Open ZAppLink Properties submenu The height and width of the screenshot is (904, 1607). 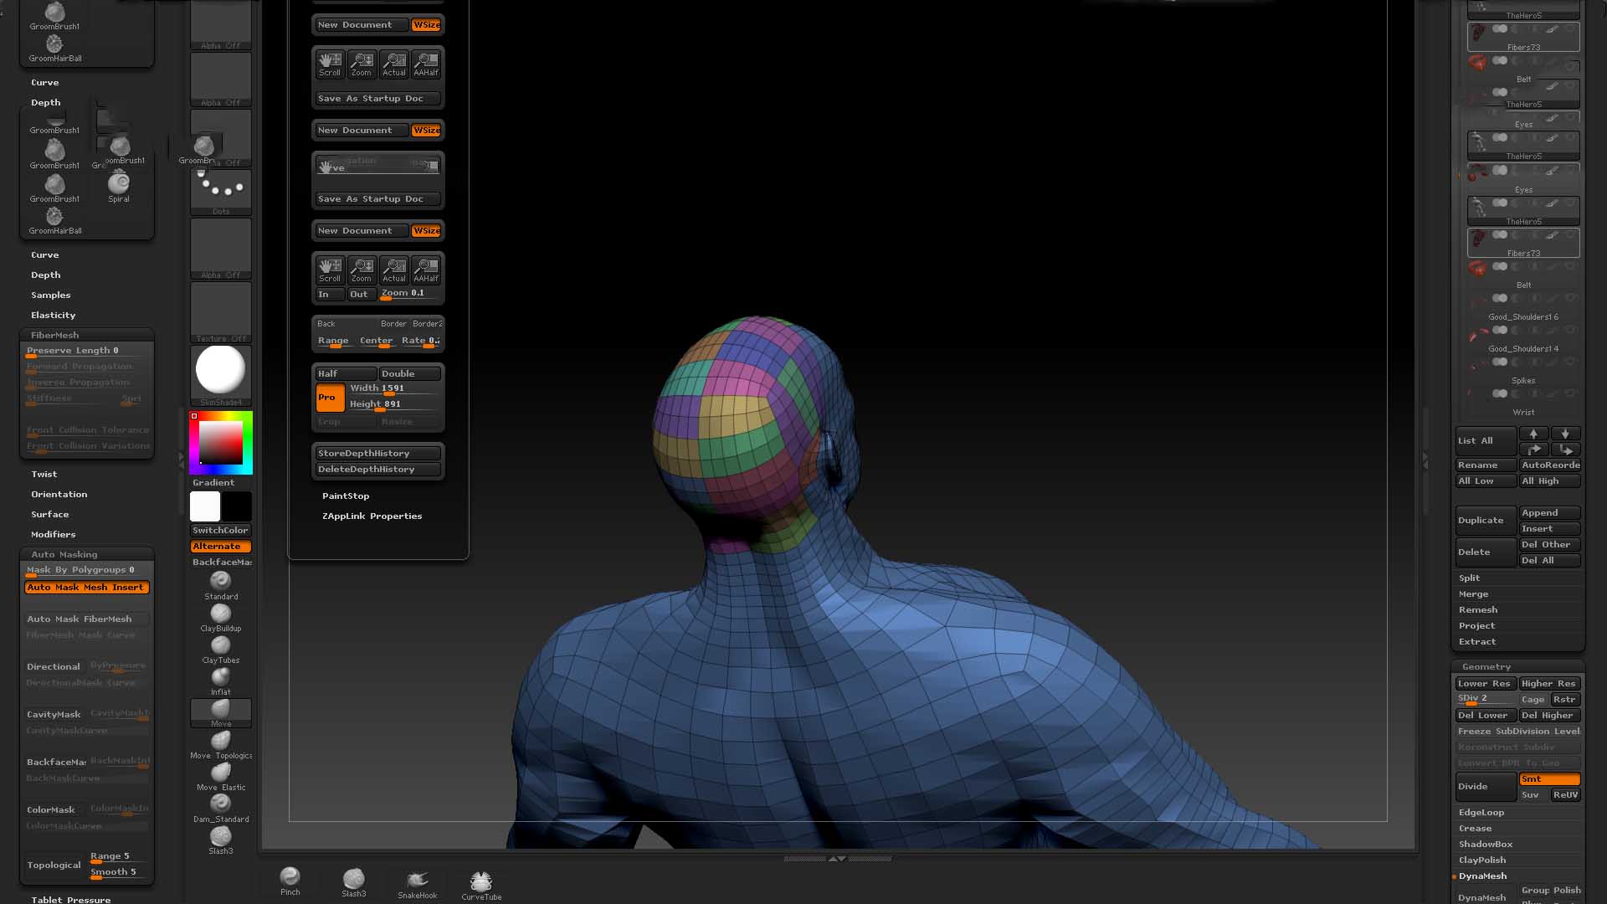[372, 516]
